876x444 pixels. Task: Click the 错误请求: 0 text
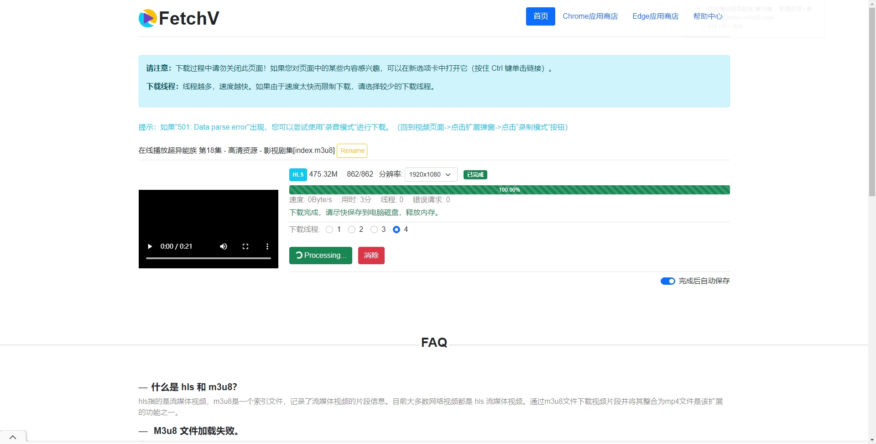click(x=431, y=200)
